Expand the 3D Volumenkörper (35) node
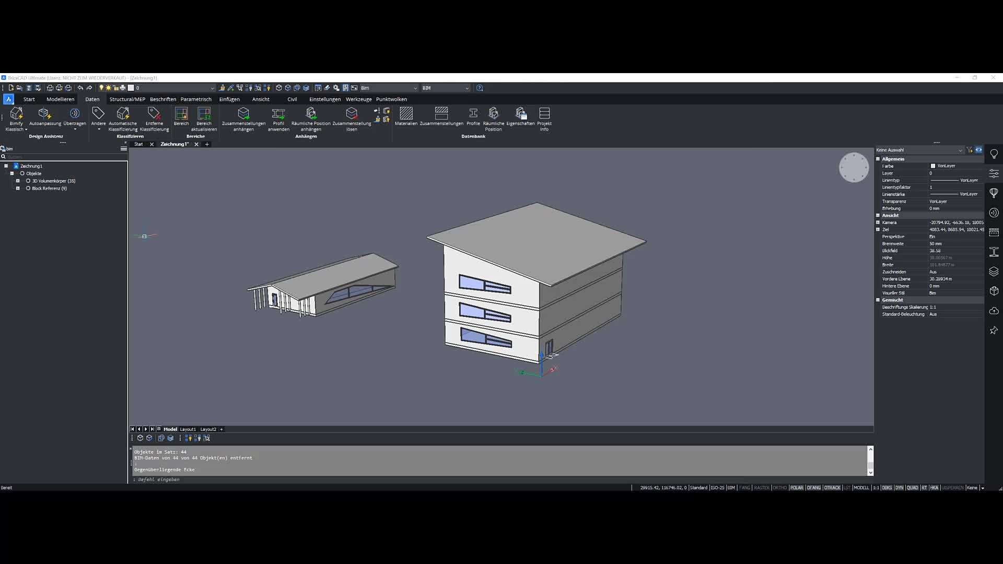Image resolution: width=1003 pixels, height=564 pixels. click(18, 181)
